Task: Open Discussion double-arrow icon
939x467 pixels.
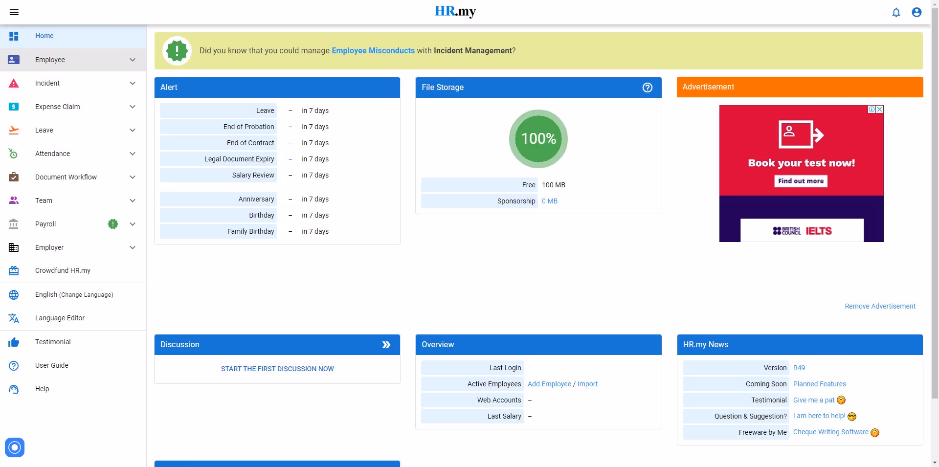Action: tap(386, 345)
